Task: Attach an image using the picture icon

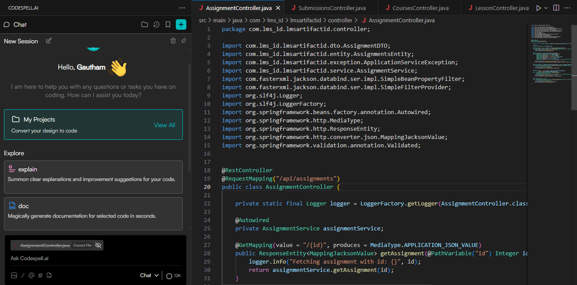Action: [14, 275]
